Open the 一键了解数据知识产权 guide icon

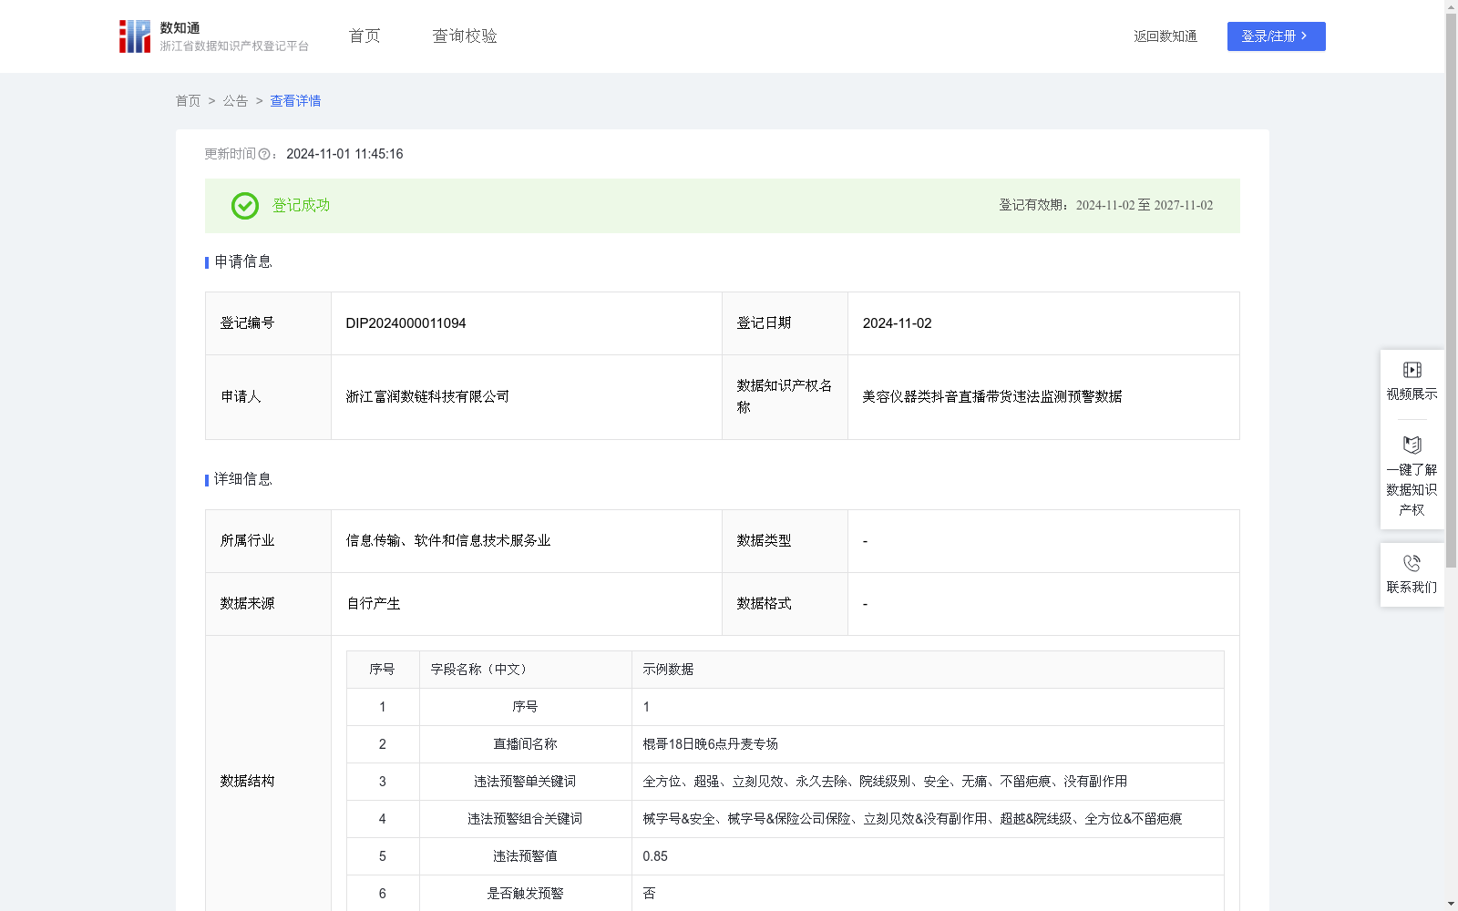1412,445
